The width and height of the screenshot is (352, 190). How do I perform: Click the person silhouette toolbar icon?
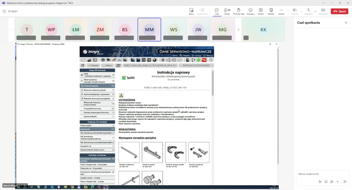[x=188, y=60]
